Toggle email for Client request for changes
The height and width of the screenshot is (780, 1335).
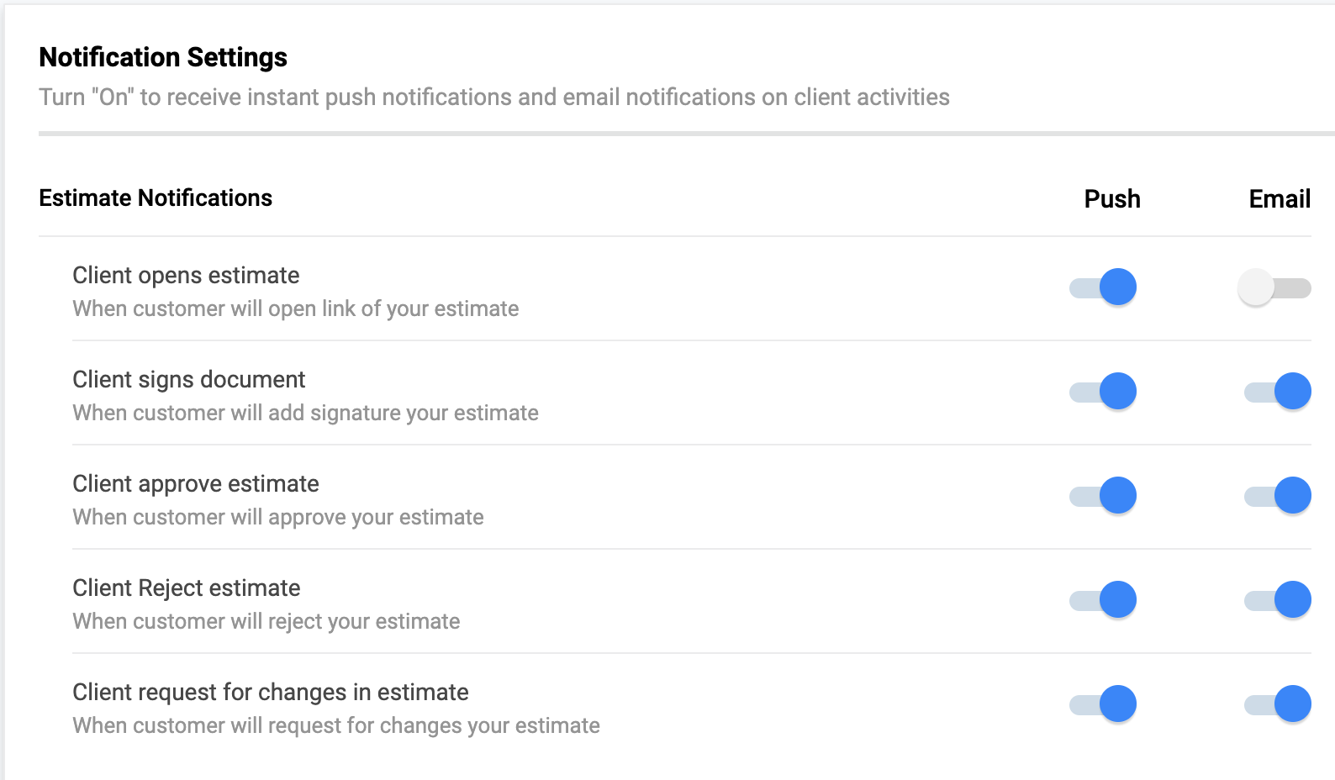[1278, 704]
